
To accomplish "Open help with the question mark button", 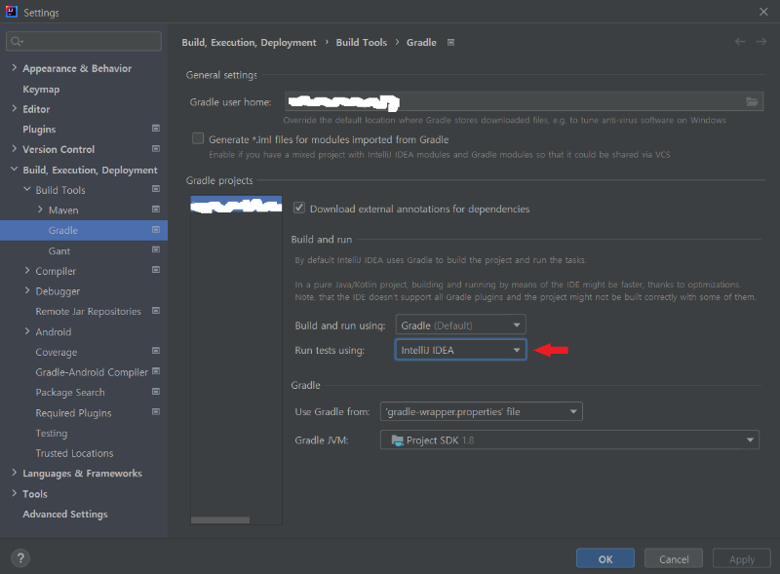I will point(20,558).
